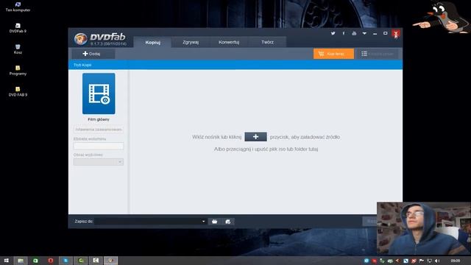Click the folder browse icon beside Zapisz do

(214, 222)
